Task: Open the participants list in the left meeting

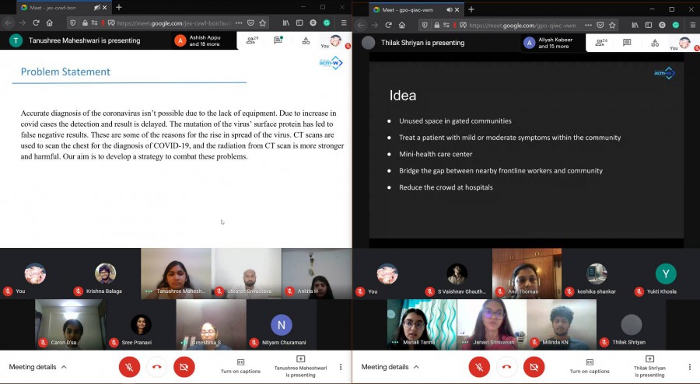Action: coord(250,40)
